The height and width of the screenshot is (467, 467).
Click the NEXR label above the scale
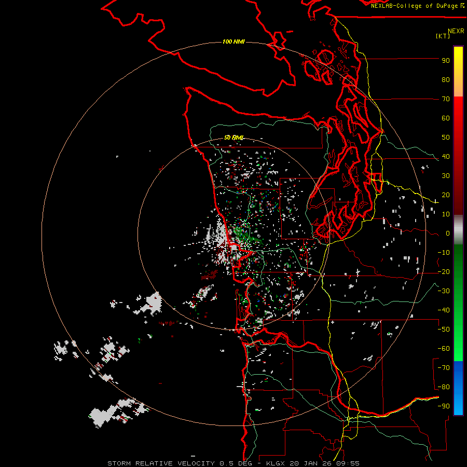(x=456, y=31)
